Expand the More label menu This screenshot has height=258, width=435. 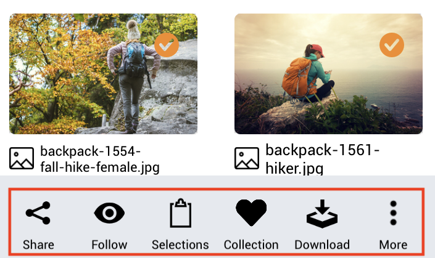[x=393, y=244]
